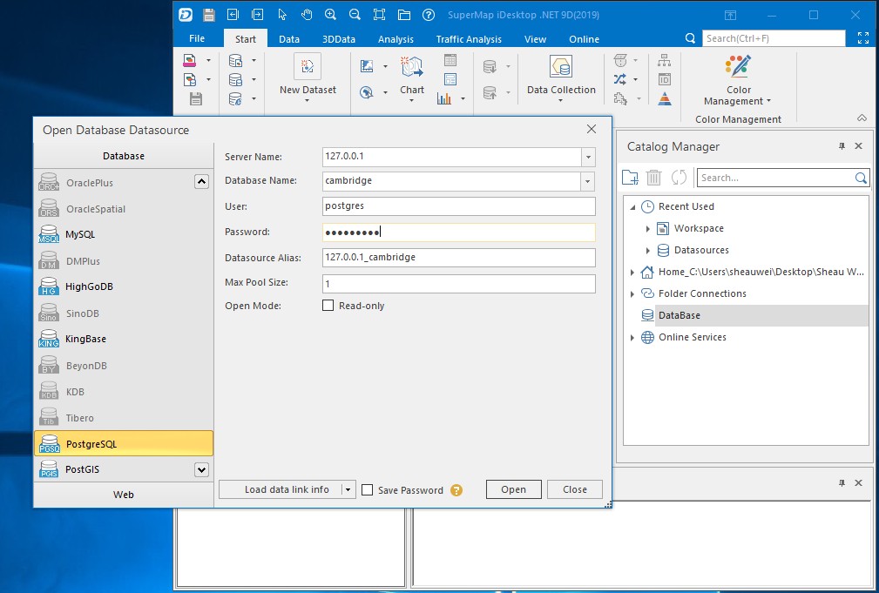This screenshot has height=593, width=879.
Task: Click the Data Collection icon
Action: 561,67
